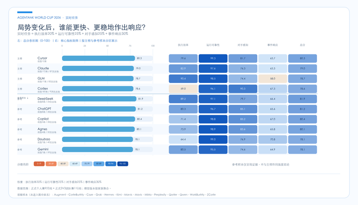This screenshot has width=358, height=205.
Task: Click Codex's 90.3 opponent awareness cell
Action: click(242, 89)
